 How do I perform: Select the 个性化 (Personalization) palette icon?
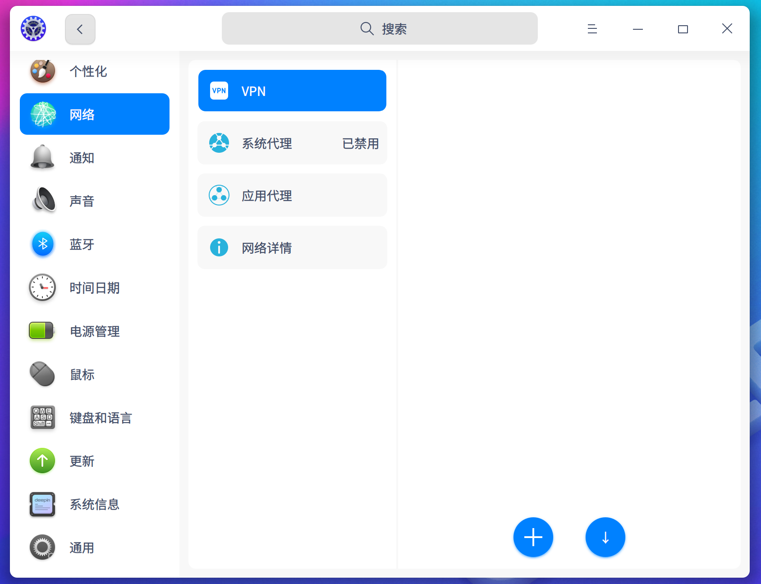42,71
